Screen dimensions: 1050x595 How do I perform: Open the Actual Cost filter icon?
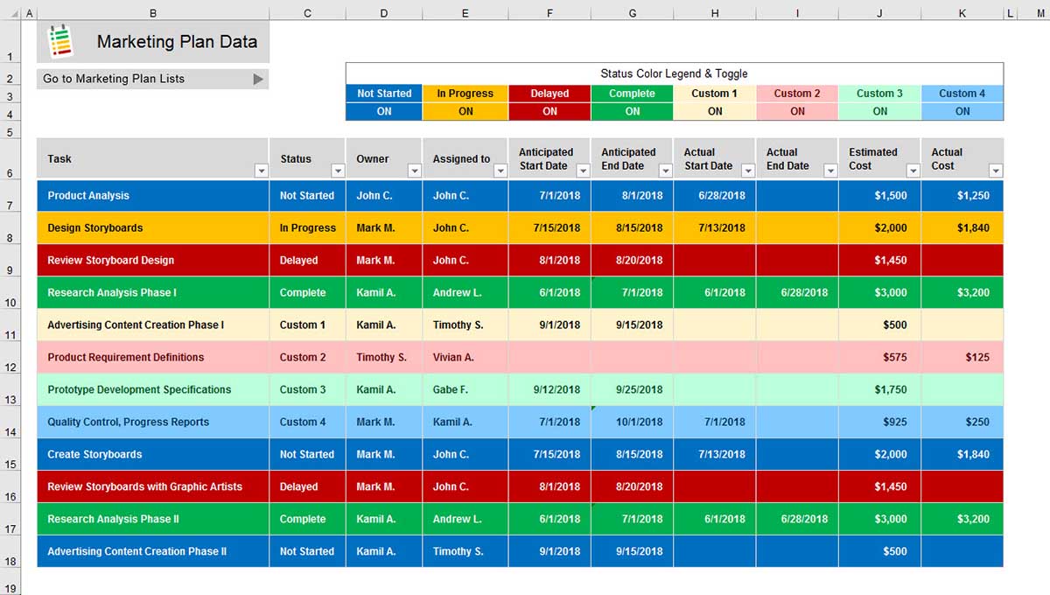pos(996,172)
